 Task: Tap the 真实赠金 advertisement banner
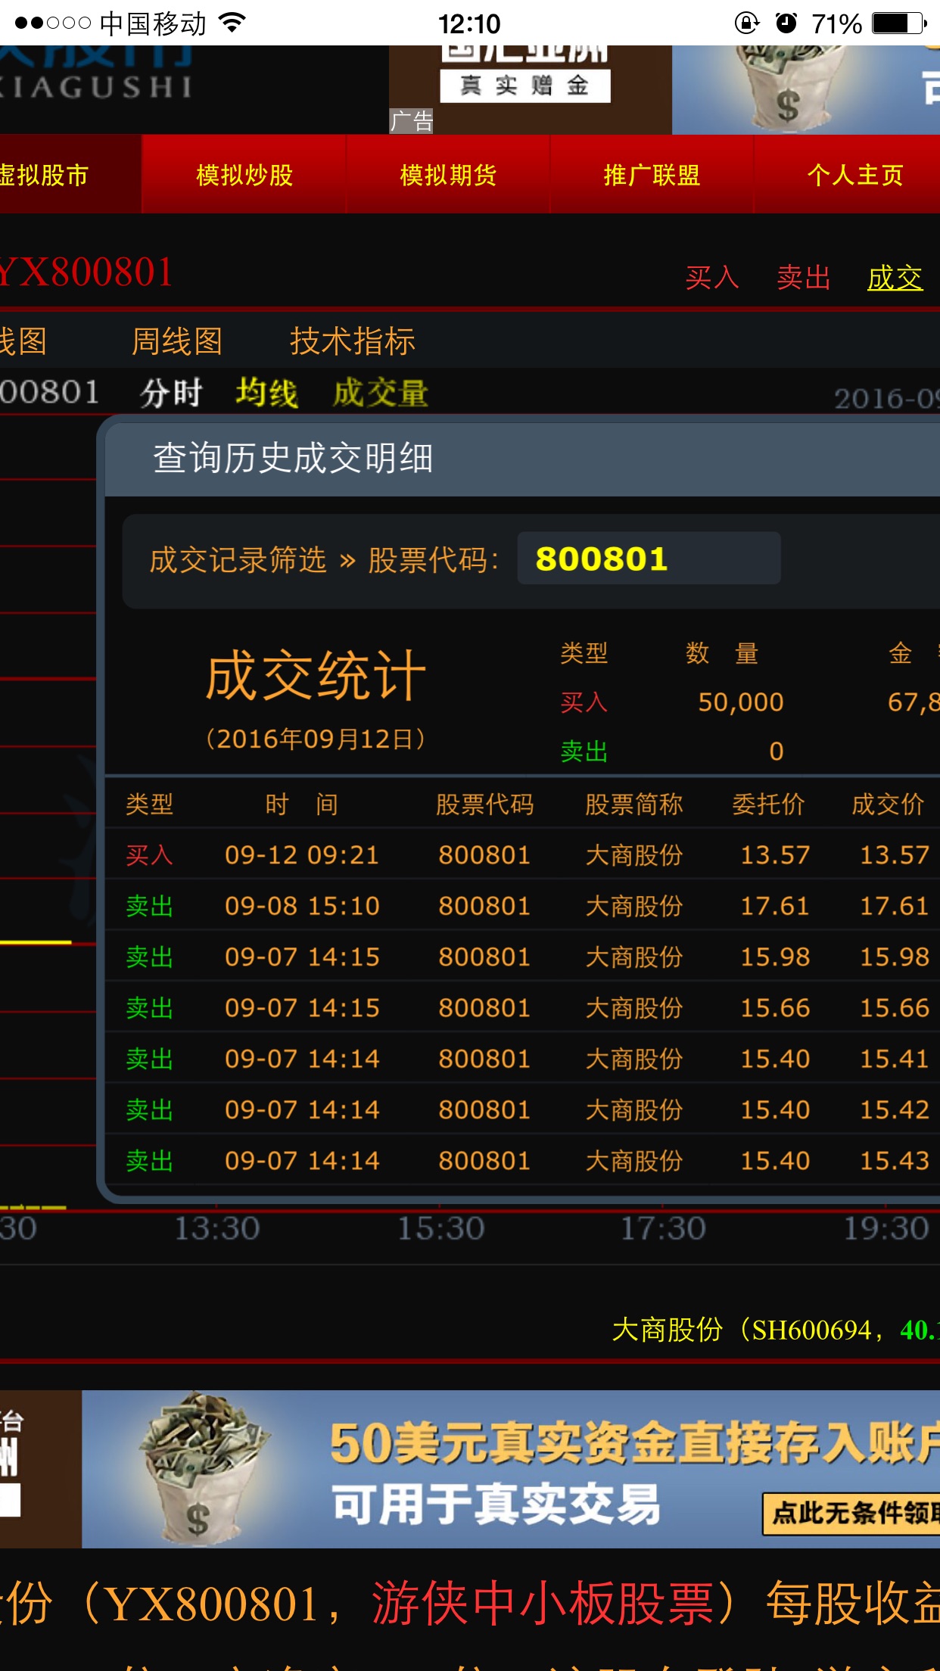tap(525, 85)
